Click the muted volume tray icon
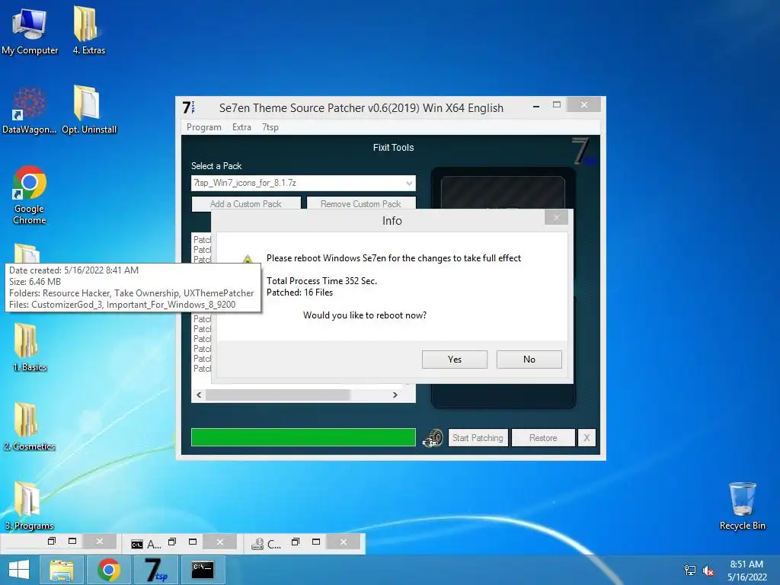The image size is (780, 585). tap(708, 571)
